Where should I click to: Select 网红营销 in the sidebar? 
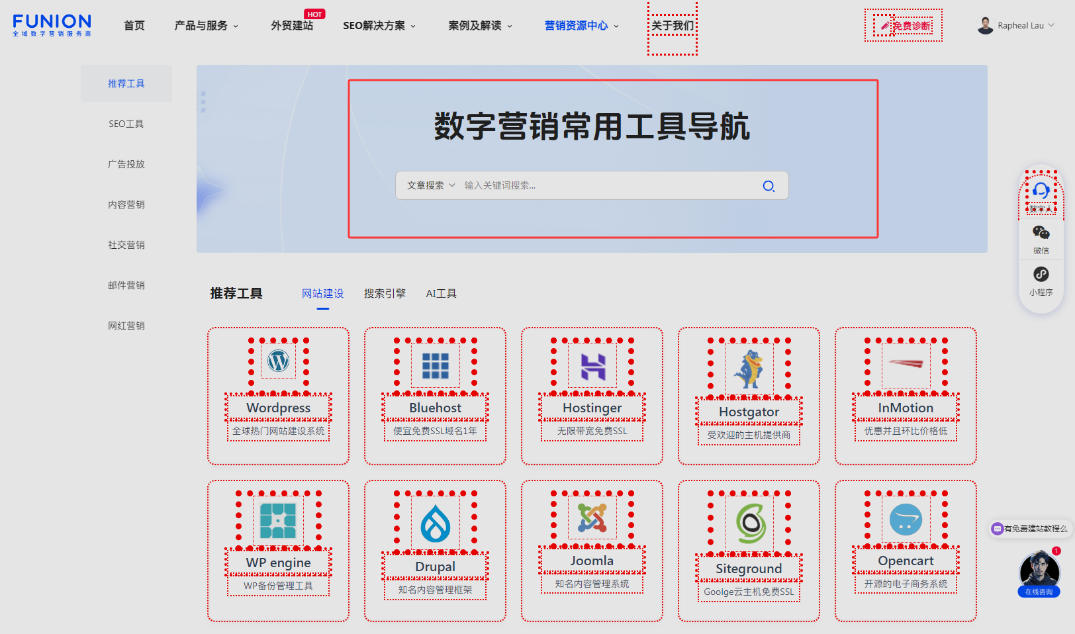[126, 326]
